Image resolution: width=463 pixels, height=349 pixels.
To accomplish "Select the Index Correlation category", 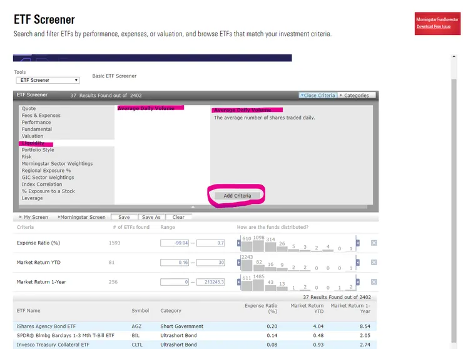I will (x=42, y=185).
